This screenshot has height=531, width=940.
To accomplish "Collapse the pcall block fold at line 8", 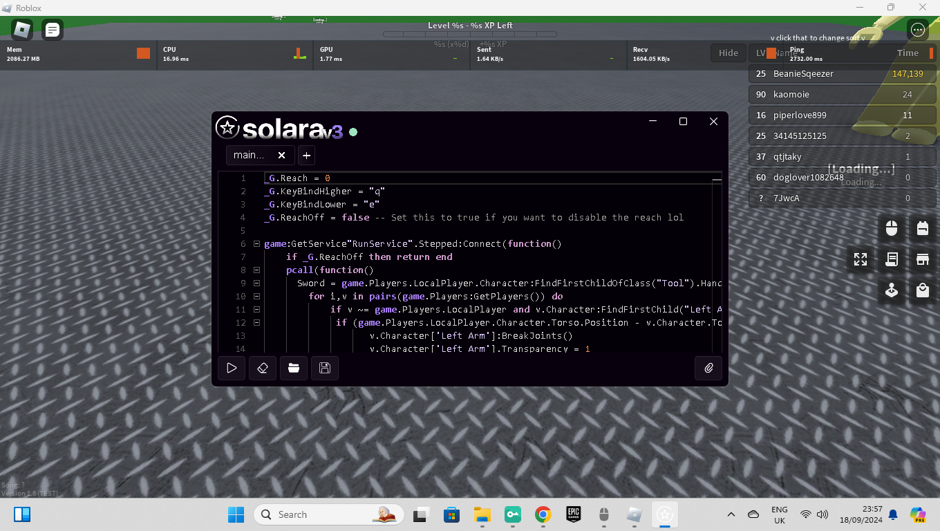I will (x=256, y=270).
